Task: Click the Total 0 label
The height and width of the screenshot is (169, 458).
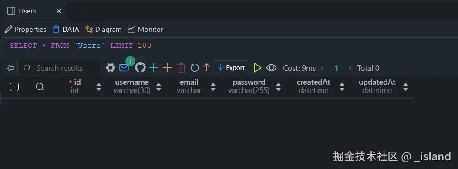Action: click(368, 68)
